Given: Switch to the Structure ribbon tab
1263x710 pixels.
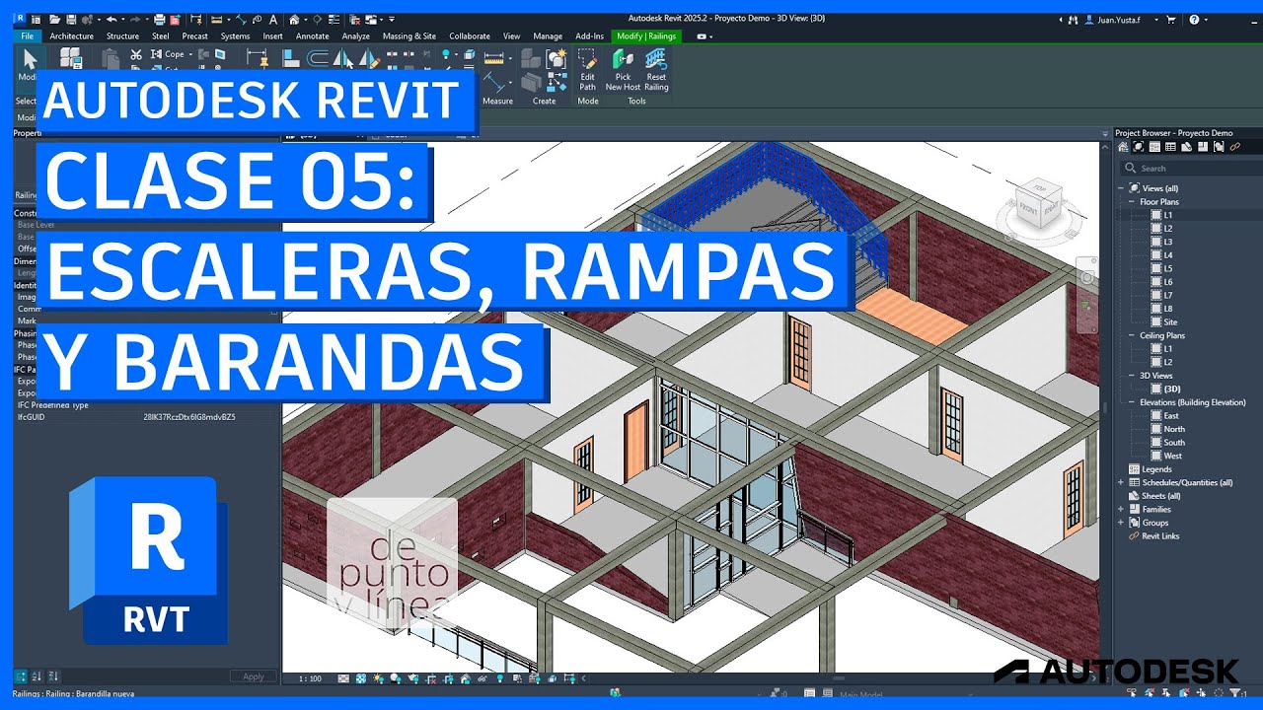Looking at the screenshot, I should coord(122,36).
